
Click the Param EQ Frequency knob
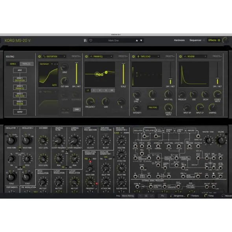[x=90, y=102]
